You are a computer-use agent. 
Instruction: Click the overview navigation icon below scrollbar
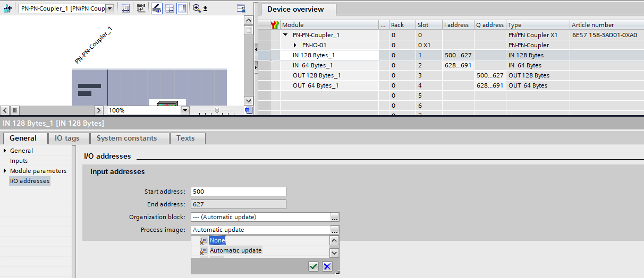pyautogui.click(x=248, y=110)
